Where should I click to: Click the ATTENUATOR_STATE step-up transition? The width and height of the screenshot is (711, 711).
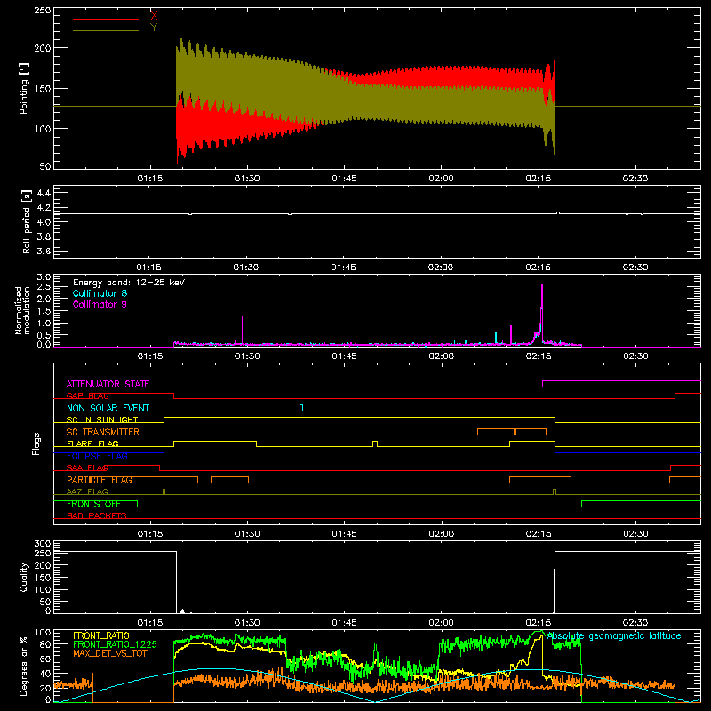tap(543, 384)
